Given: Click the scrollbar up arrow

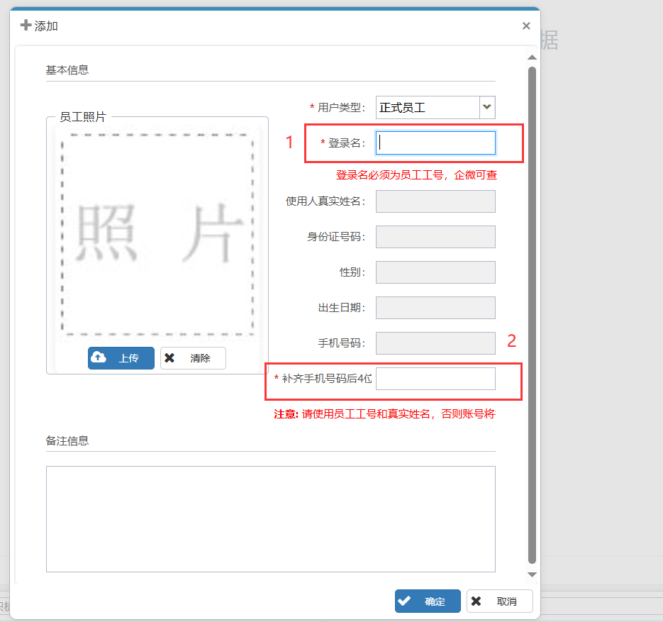Looking at the screenshot, I should [x=532, y=57].
